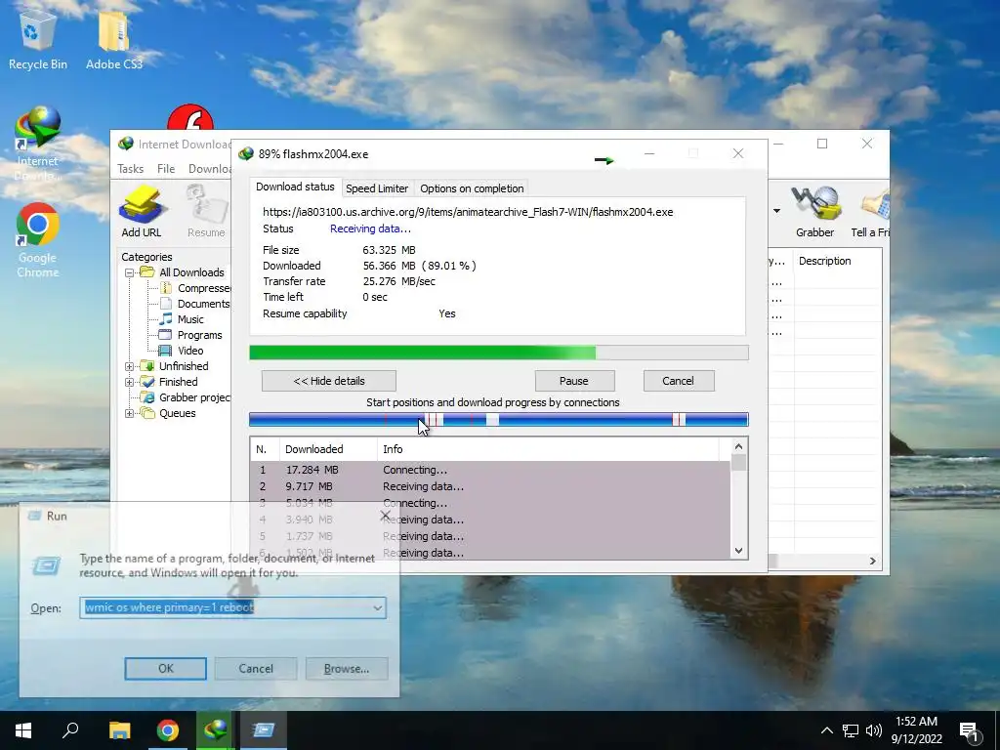Screen dimensions: 1000x750
Task: Switch to the Speed Limiter tab
Action: point(377,188)
